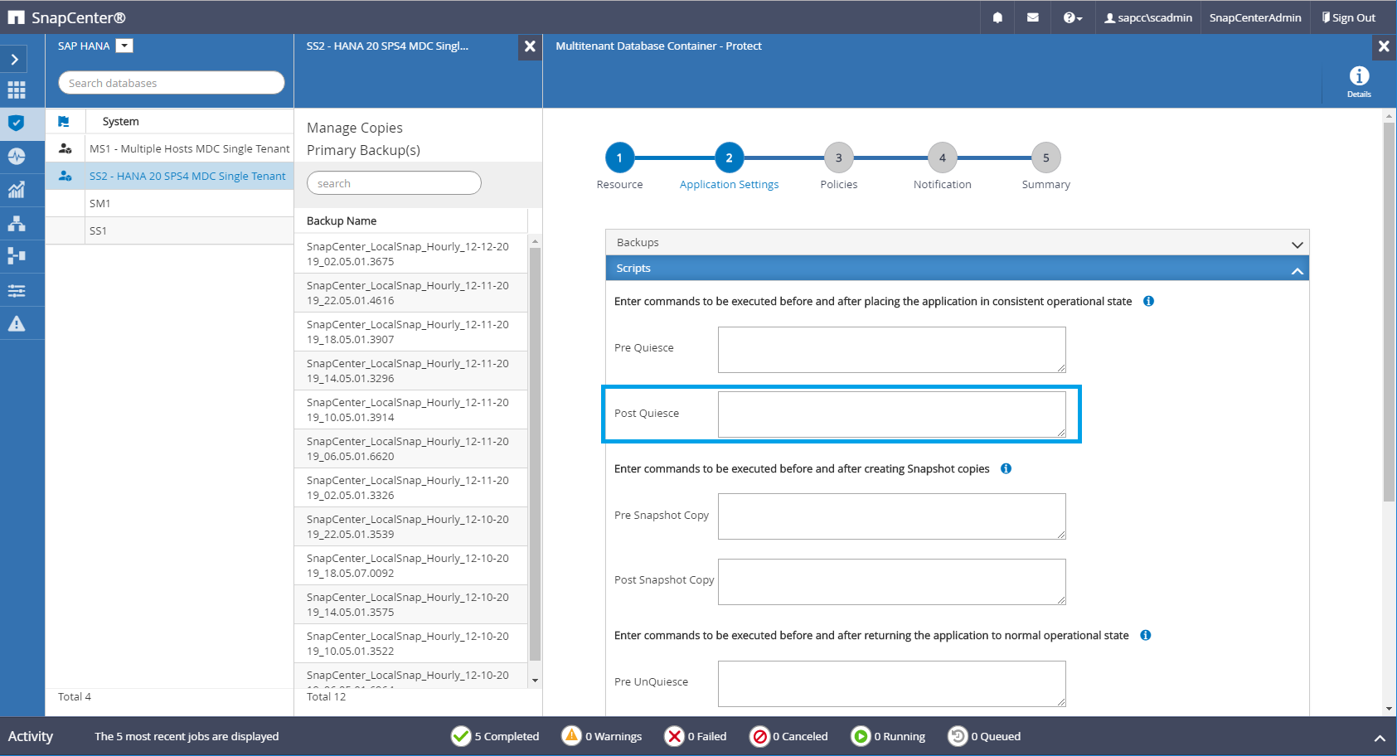Open the Reports chart icon
1397x756 pixels.
[17, 190]
